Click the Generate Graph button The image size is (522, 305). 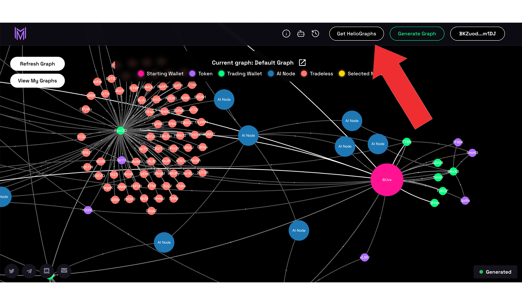click(417, 34)
